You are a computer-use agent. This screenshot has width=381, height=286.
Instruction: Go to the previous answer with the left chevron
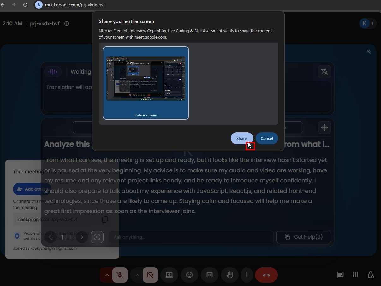click(x=51, y=237)
